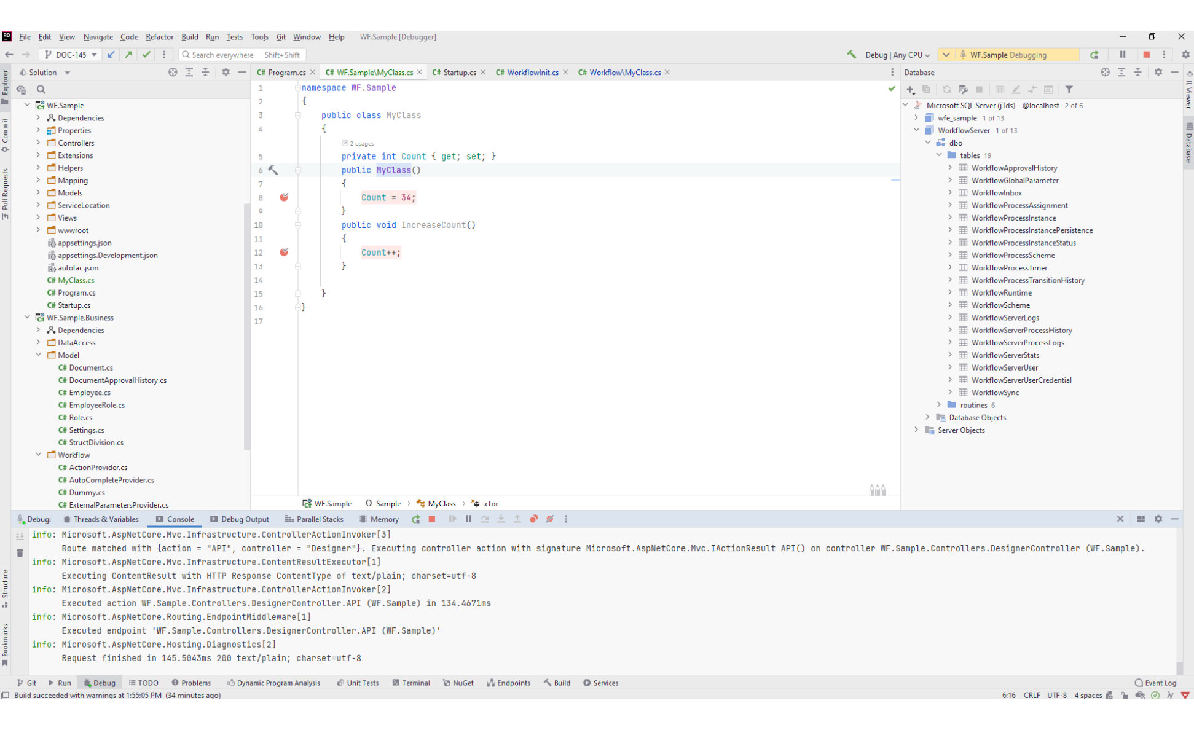Viewport: 1194px width, 730px height.
Task: Open the Terminal tool window
Action: tap(411, 683)
